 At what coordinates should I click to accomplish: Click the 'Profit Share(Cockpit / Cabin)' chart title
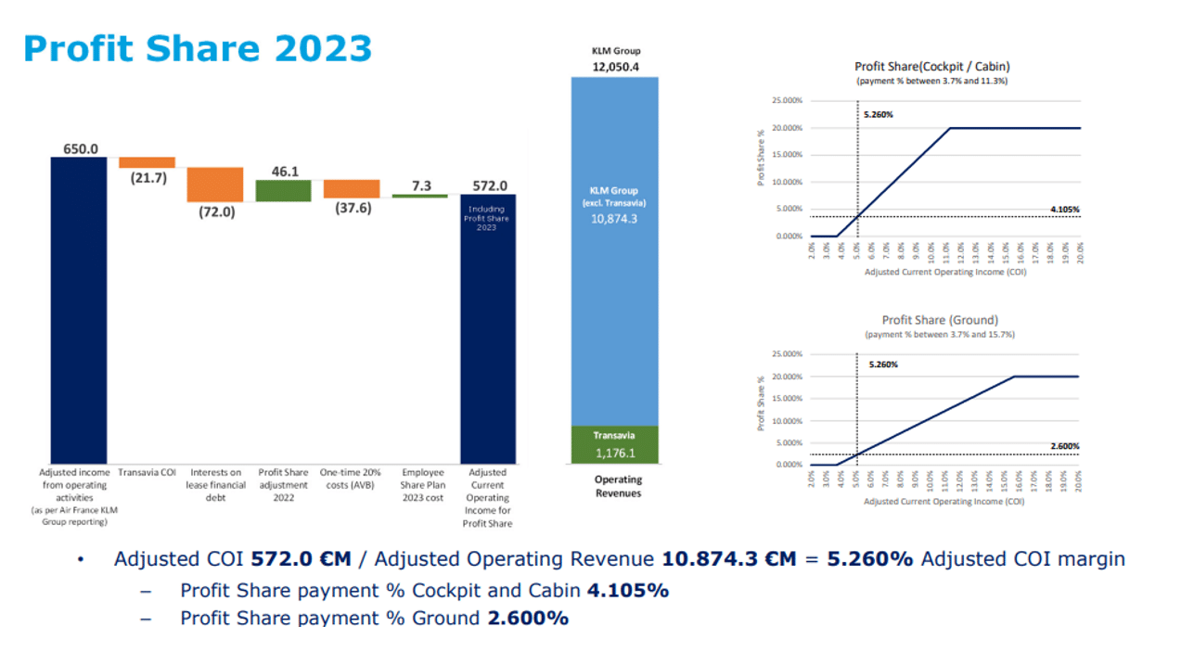(932, 67)
